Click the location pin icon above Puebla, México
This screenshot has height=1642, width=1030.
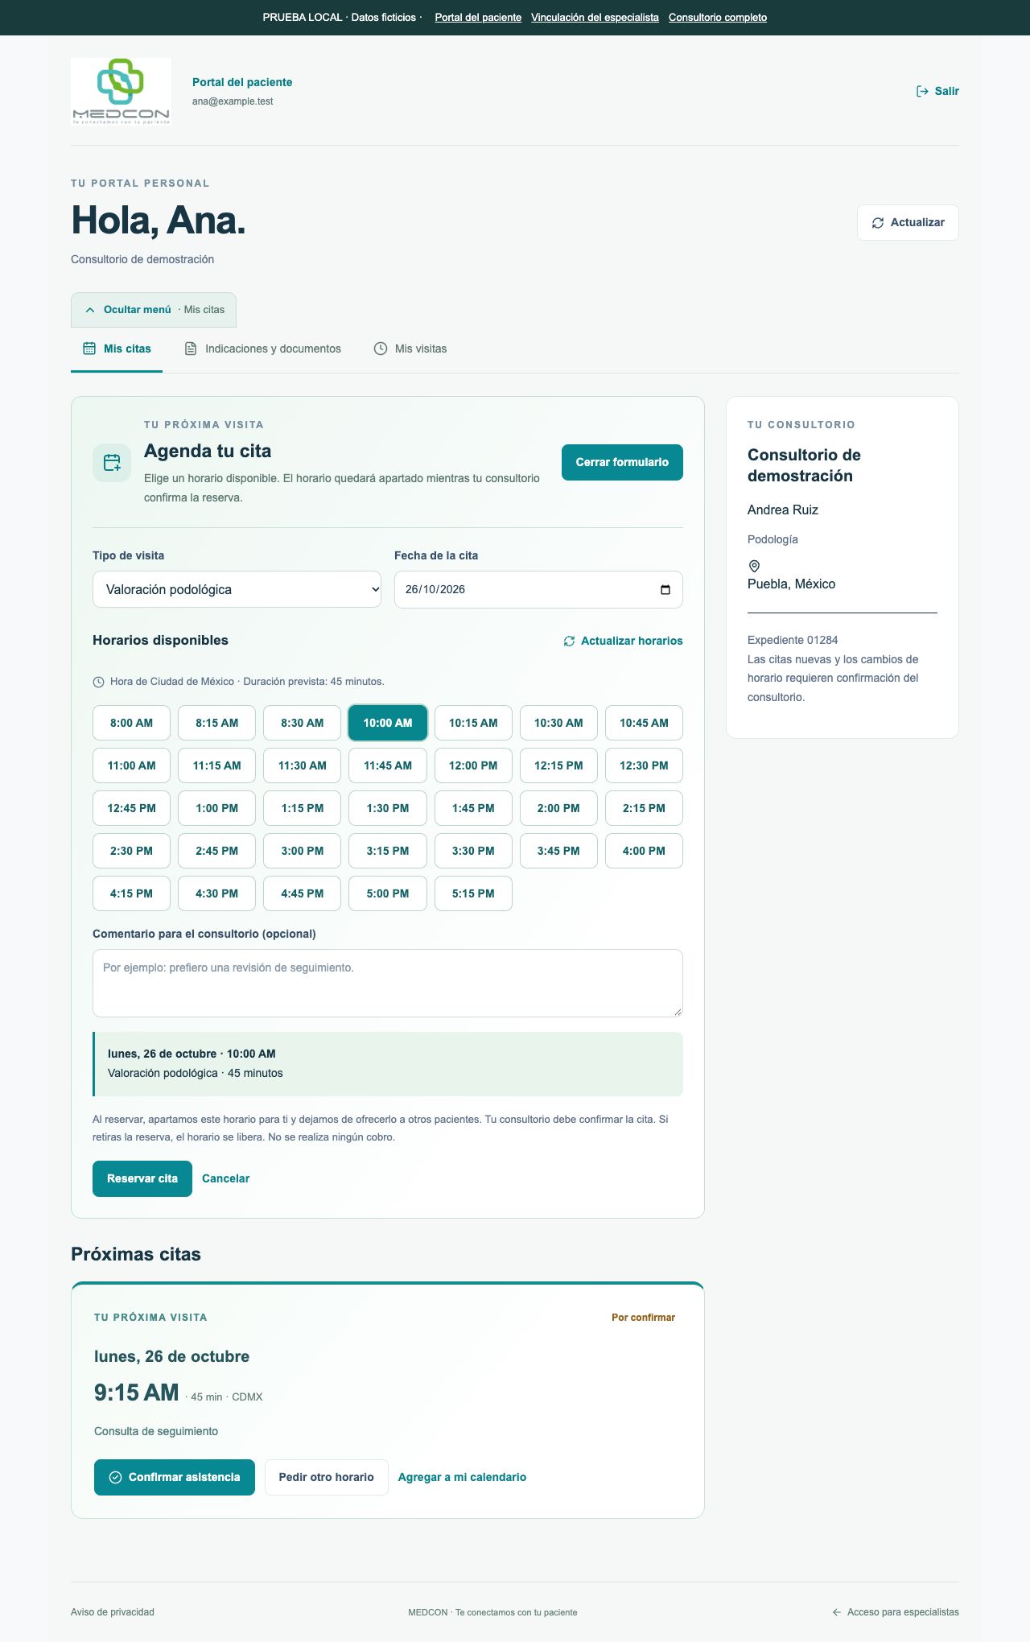click(754, 566)
